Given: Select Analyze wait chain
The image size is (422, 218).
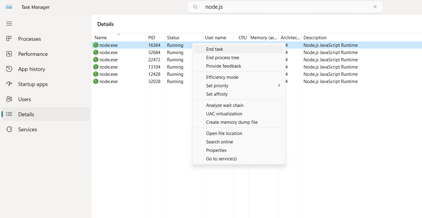Looking at the screenshot, I should click(239, 105).
